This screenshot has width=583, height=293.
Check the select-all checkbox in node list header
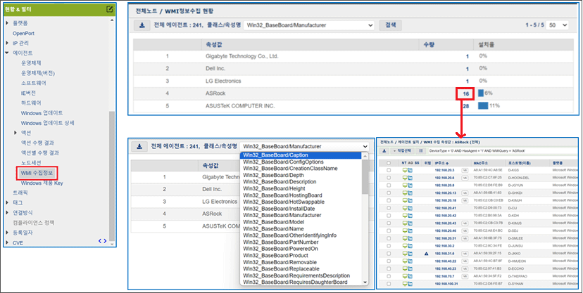click(x=389, y=162)
